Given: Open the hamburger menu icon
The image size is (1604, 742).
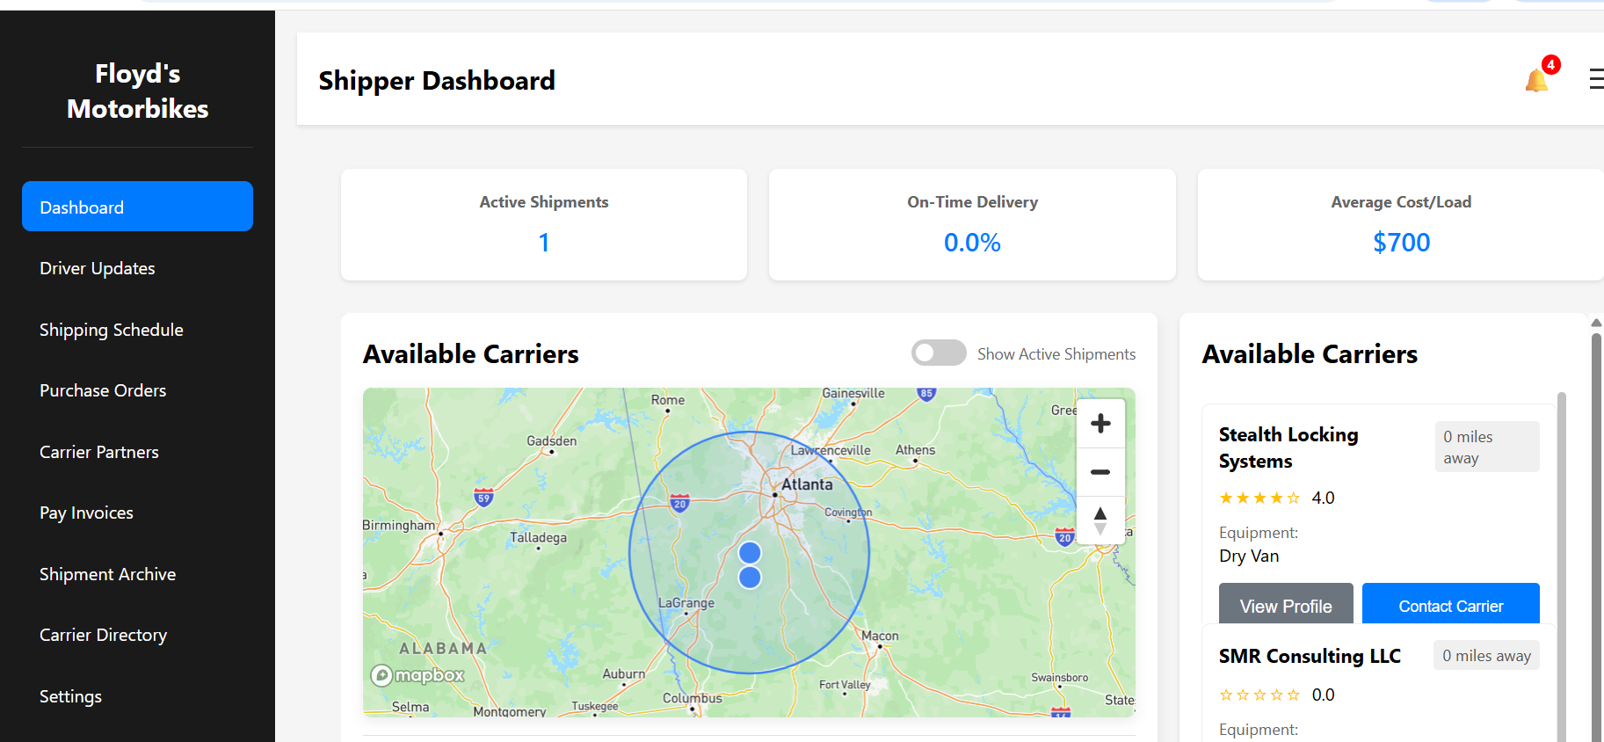Looking at the screenshot, I should (1595, 80).
